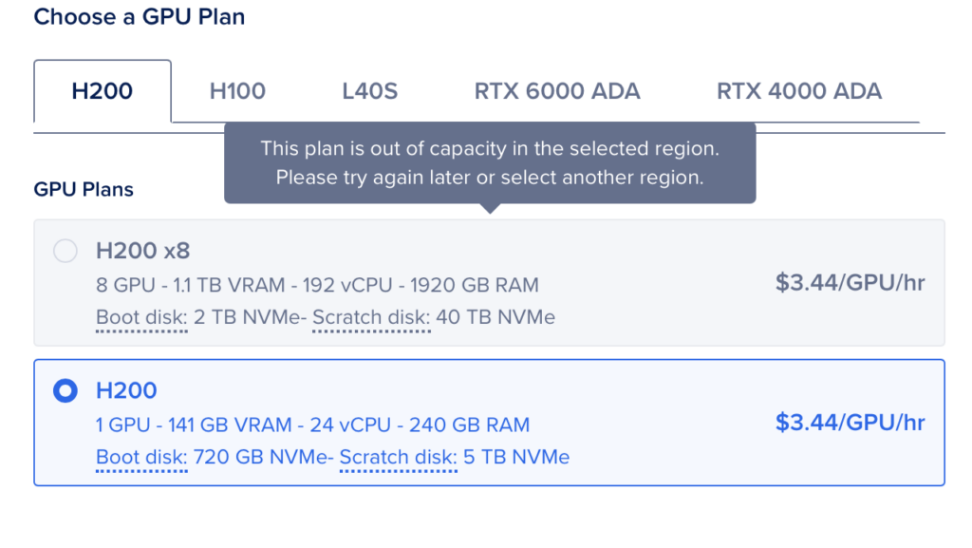
Task: Click Scratch disk link under 1 GPU plan
Action: point(398,457)
